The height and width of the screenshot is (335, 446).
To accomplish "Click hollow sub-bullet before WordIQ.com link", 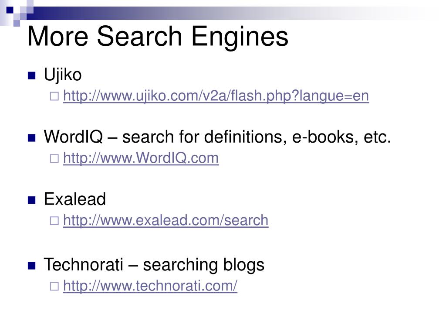I will click(54, 158).
